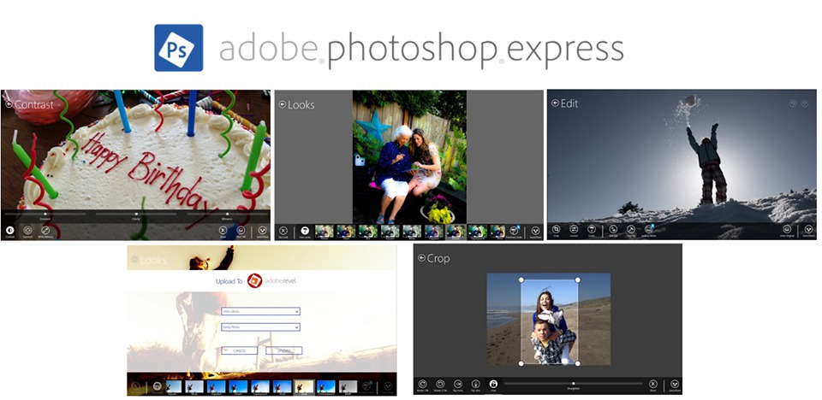Click the UPLOAD button in the Adobe Revel dialog
Screen dimensions: 822x400
click(283, 350)
